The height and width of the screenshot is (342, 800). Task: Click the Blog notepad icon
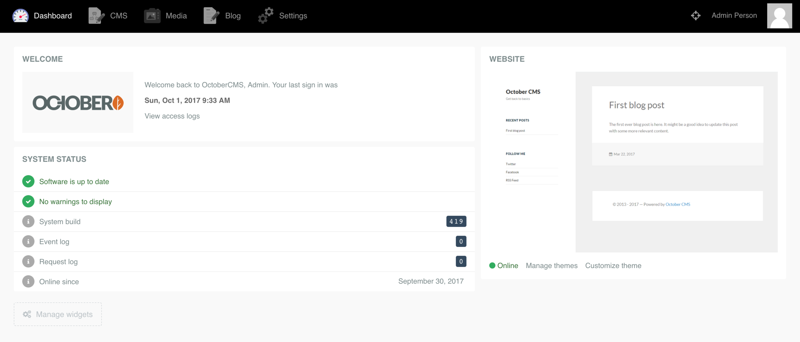click(x=211, y=16)
